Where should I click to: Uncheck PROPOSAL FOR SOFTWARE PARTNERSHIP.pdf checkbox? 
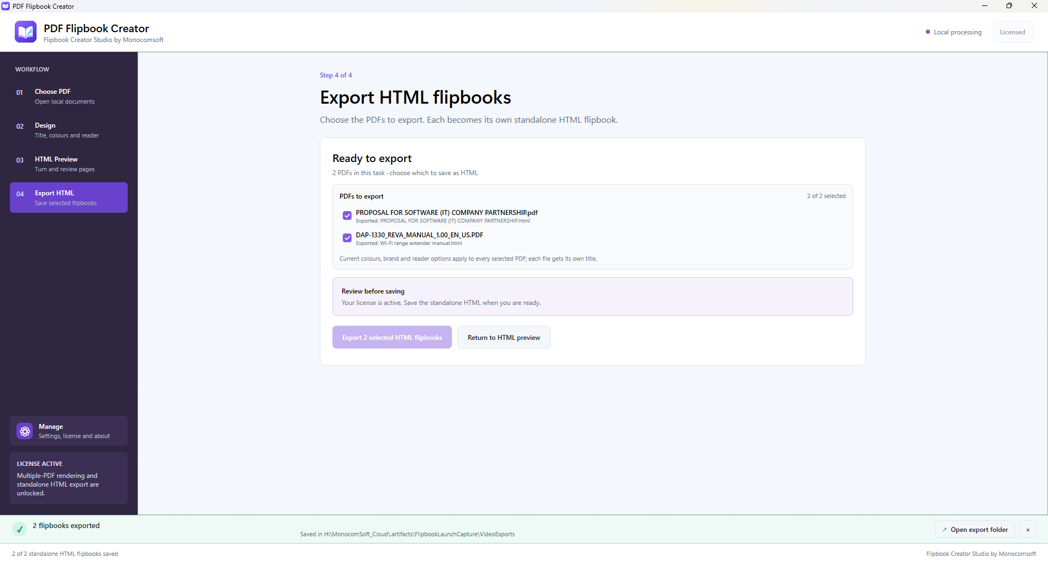coord(347,215)
